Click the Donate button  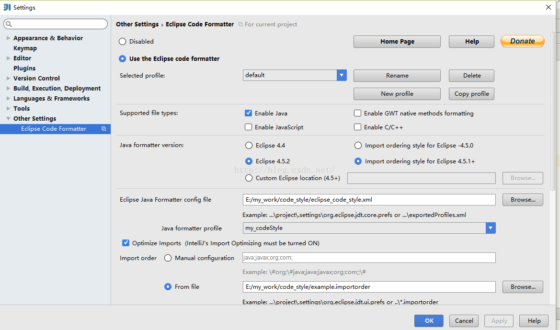[523, 41]
